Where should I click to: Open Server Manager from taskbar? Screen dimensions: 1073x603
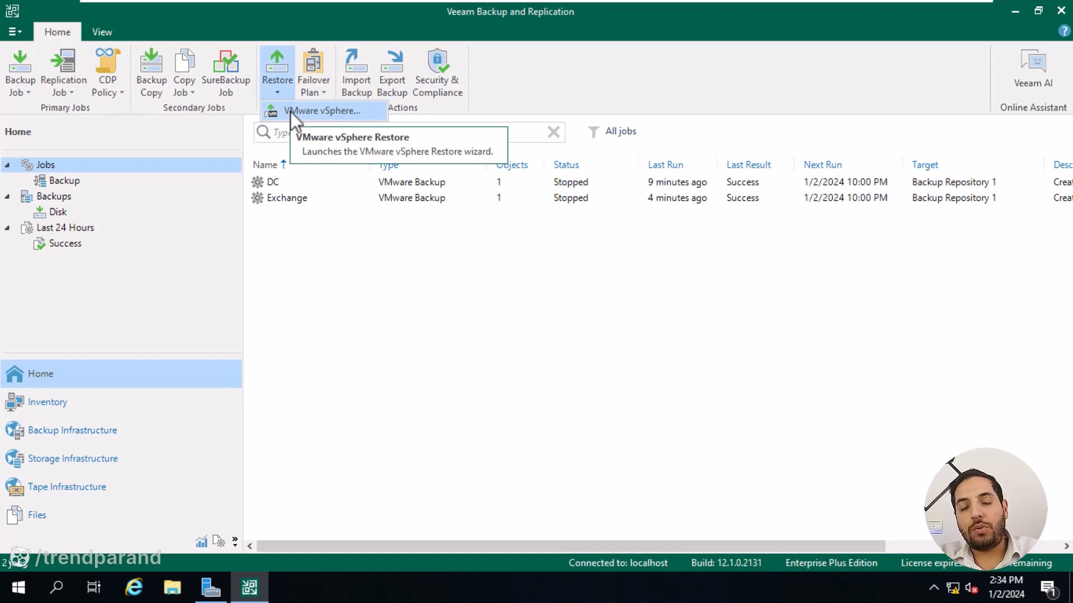(x=211, y=587)
